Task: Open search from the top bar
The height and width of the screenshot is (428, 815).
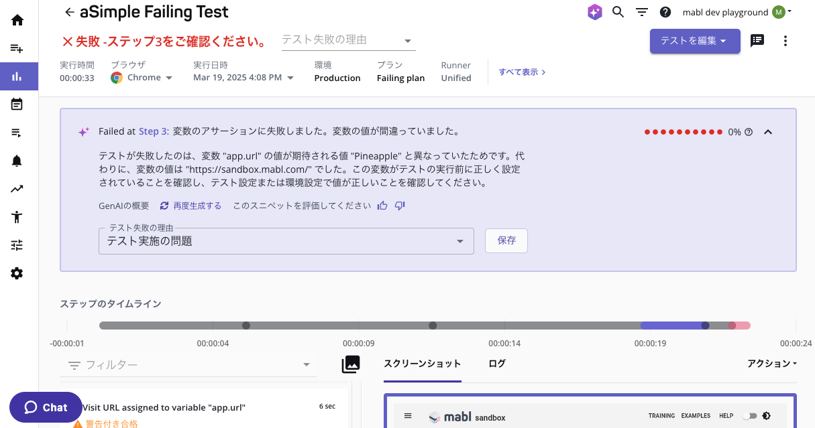Action: [618, 11]
